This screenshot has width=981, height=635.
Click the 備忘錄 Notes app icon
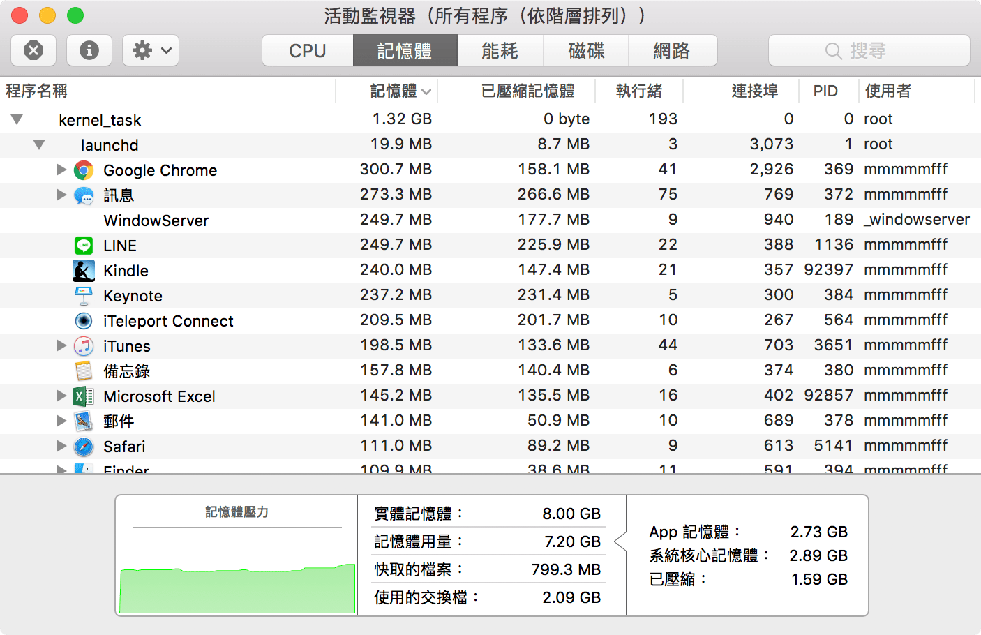(84, 371)
